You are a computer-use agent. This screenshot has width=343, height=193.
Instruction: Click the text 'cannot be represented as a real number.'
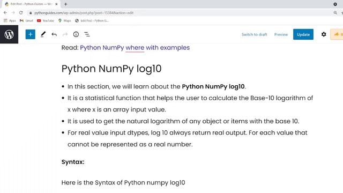130,144
